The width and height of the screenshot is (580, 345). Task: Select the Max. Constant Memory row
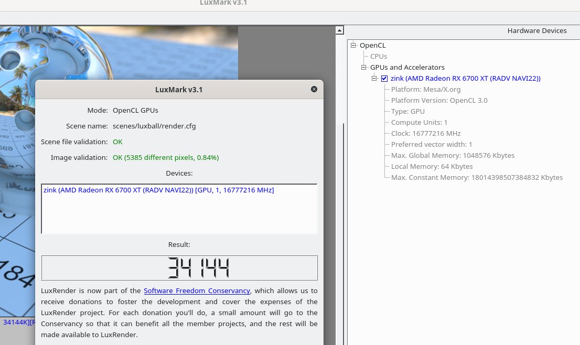[477, 178]
